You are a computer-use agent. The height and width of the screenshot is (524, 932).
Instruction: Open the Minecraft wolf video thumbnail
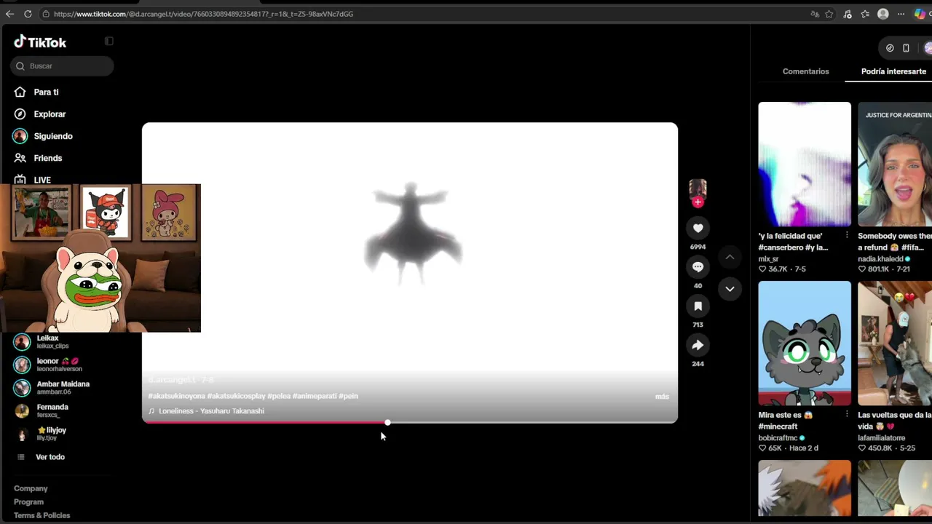coord(805,344)
